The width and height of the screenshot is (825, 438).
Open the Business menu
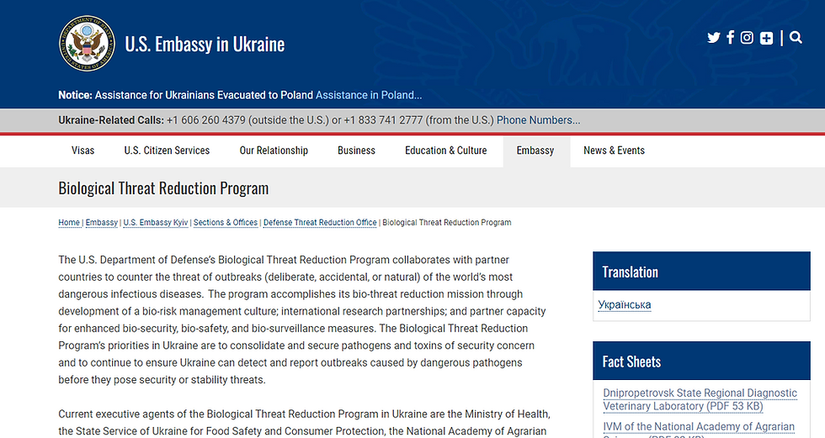point(356,150)
